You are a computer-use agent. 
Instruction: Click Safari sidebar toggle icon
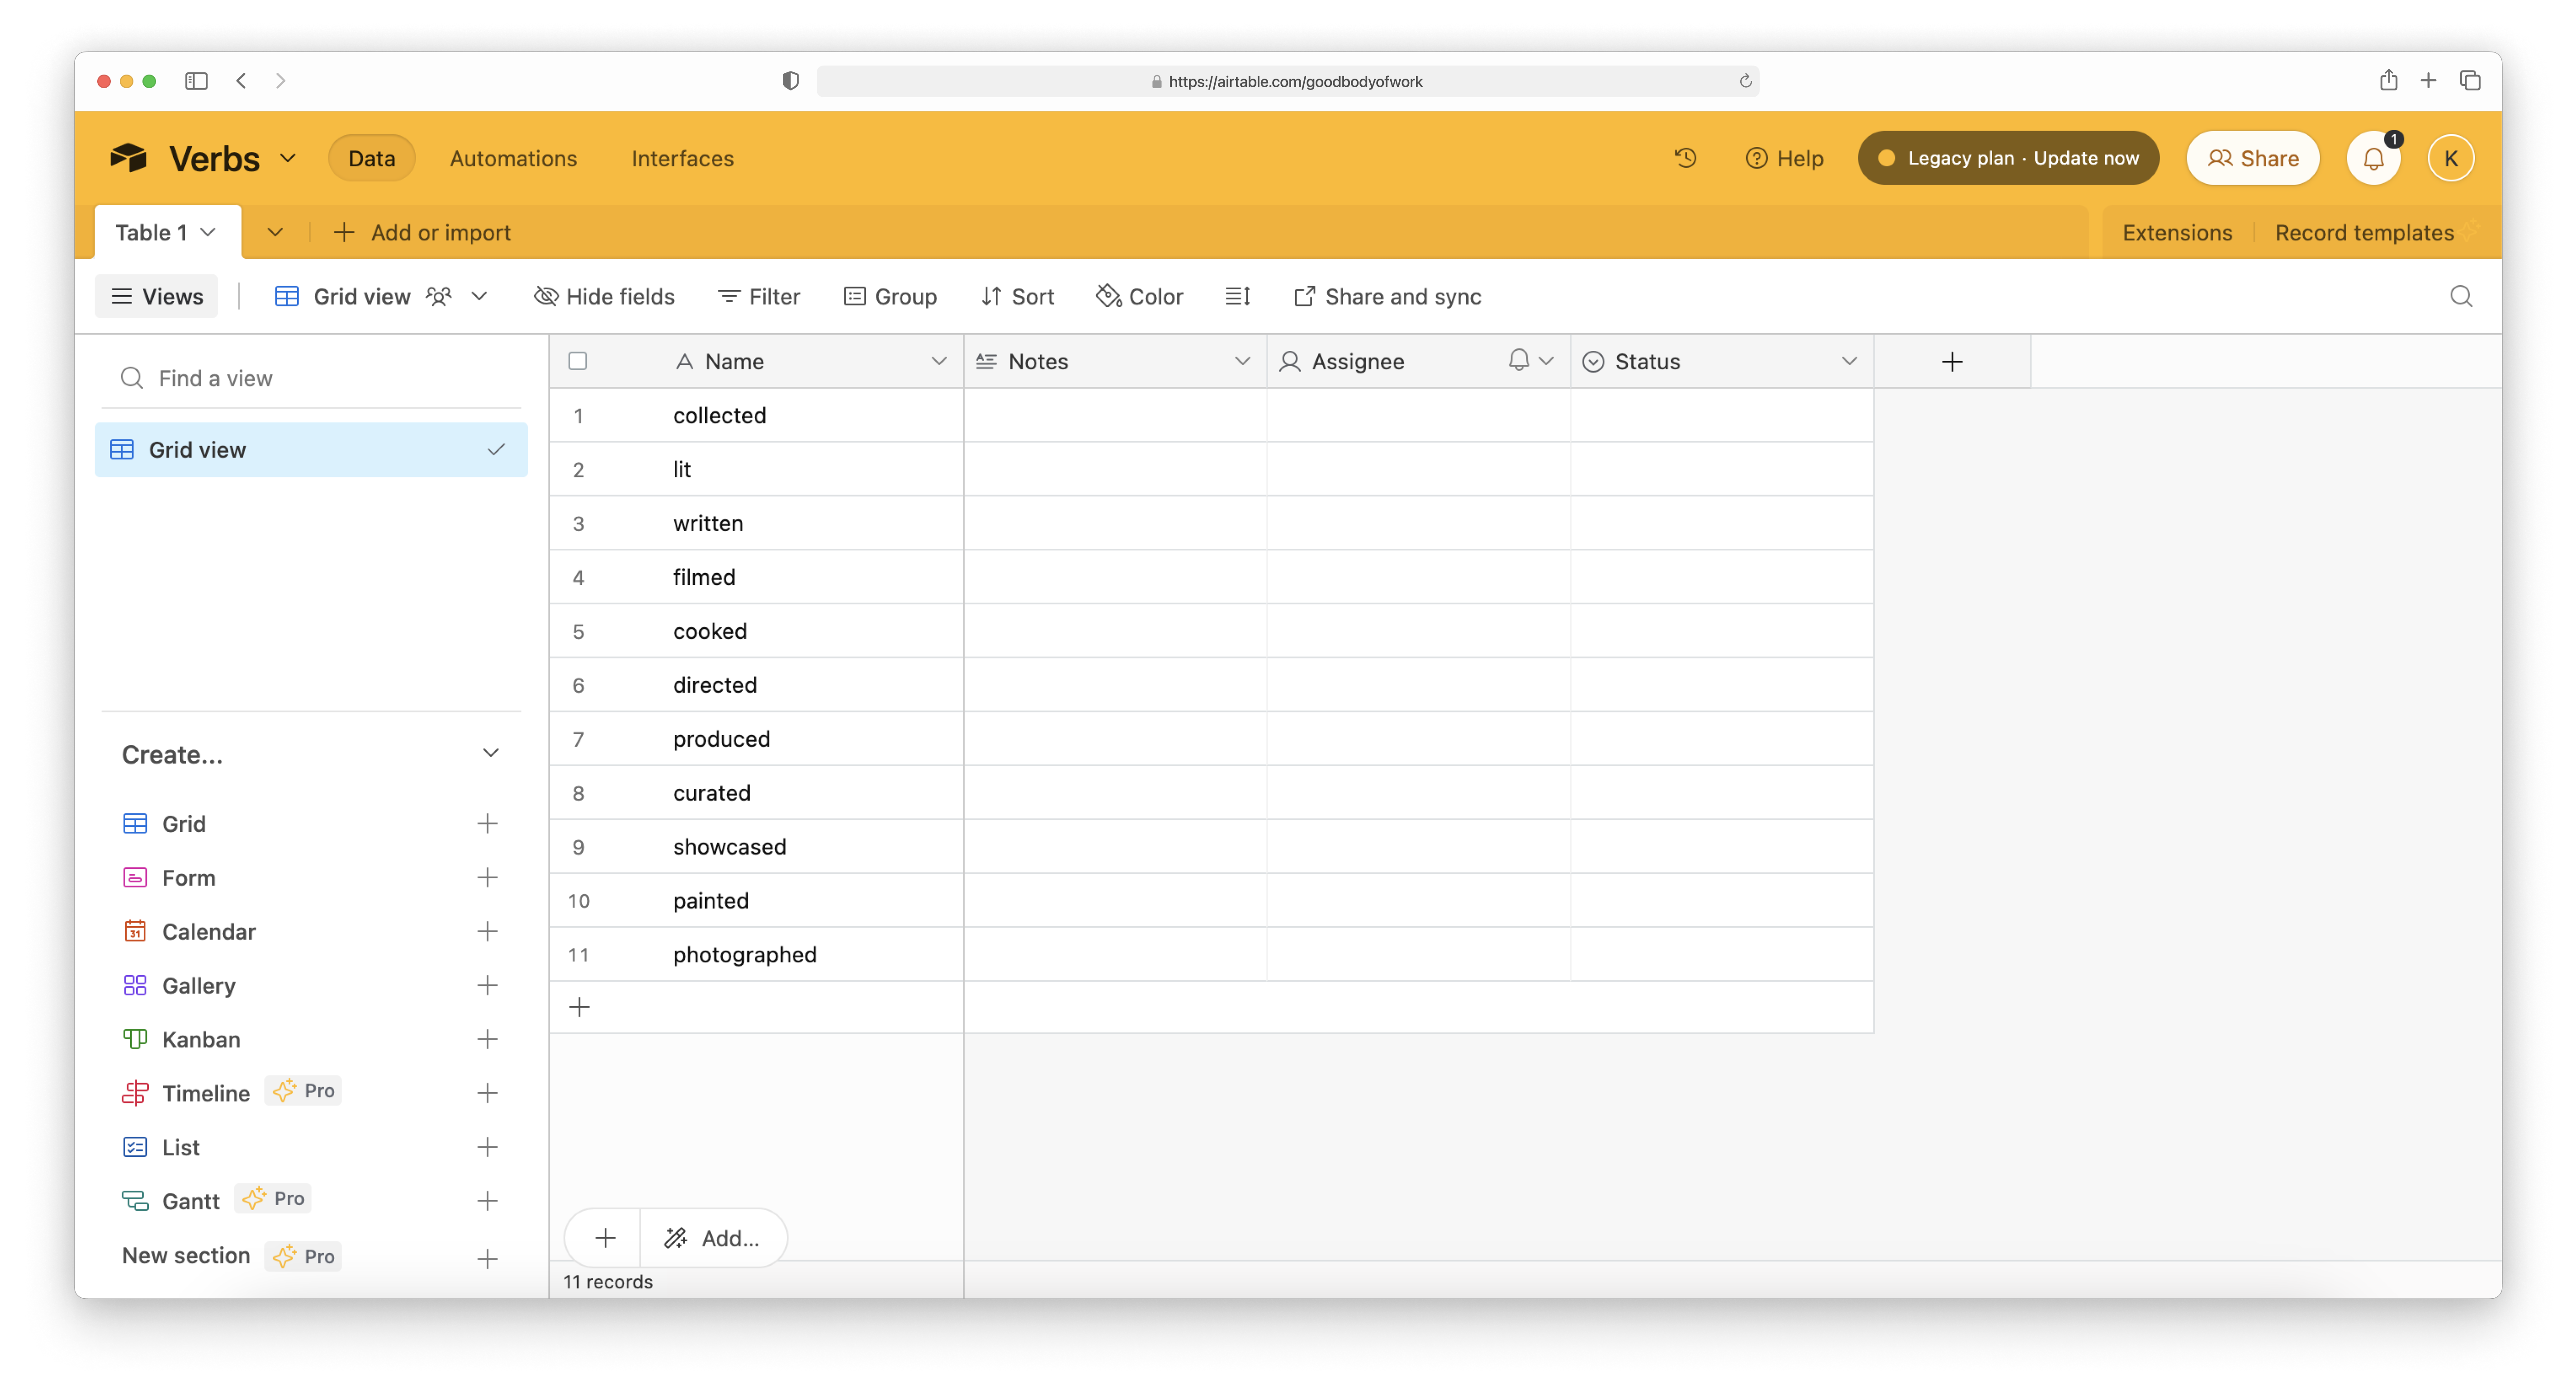coord(196,81)
